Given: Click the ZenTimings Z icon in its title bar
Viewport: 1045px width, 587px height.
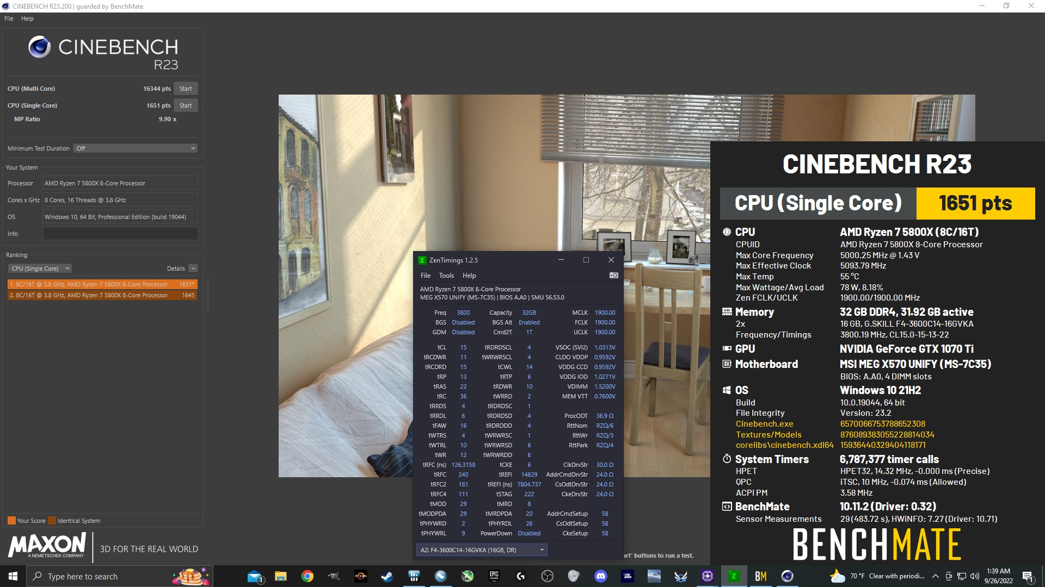Looking at the screenshot, I should point(423,260).
